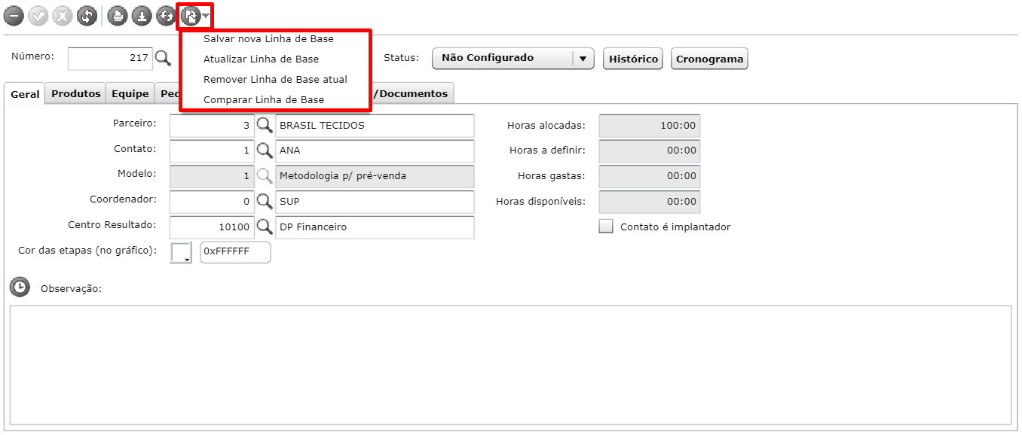Expand the baseline toolbar dropdown arrow
This screenshot has width=1022, height=435.
point(206,16)
